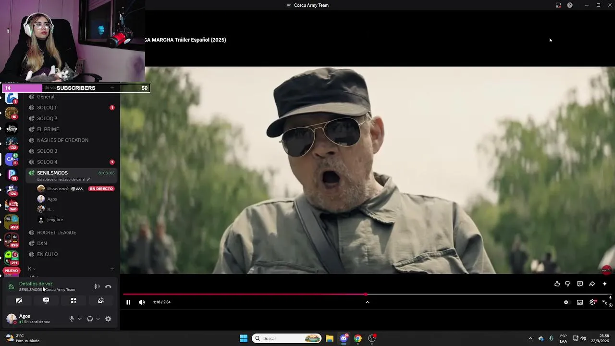
Task: Click the 1:16 / 2:34 time display
Action: coord(162,302)
